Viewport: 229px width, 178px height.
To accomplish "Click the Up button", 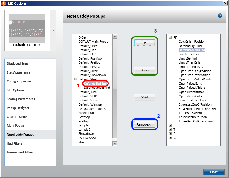I will 145,43.
